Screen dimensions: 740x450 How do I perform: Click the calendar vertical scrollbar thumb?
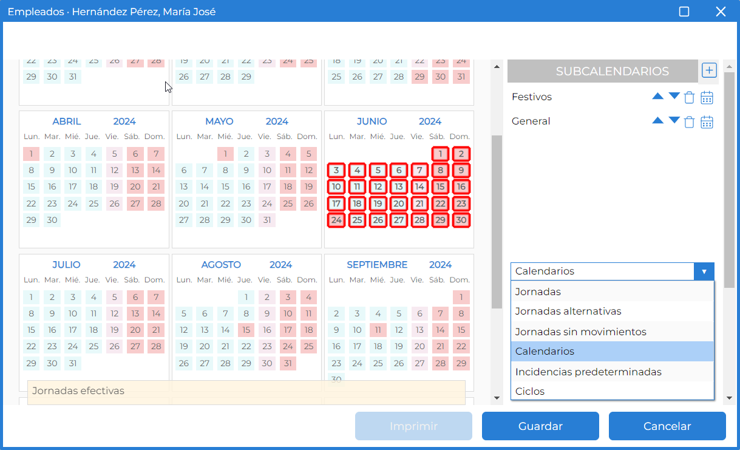coord(497,222)
